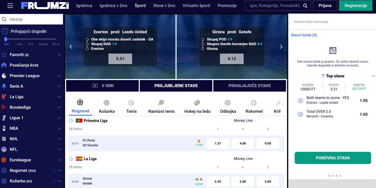The height and width of the screenshot is (188, 376).
Task: Click previous arrow on featured bets carousel
Action: click(71, 47)
